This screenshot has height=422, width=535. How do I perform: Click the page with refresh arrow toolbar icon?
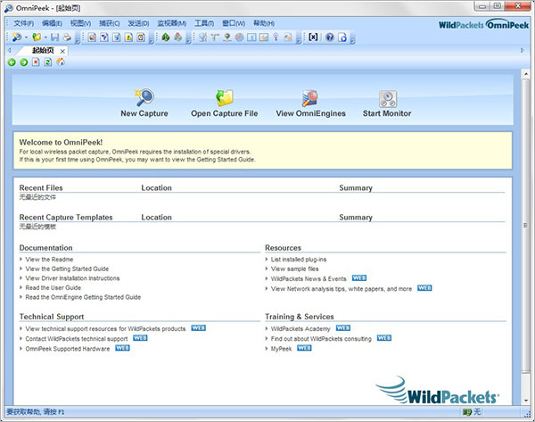point(342,37)
